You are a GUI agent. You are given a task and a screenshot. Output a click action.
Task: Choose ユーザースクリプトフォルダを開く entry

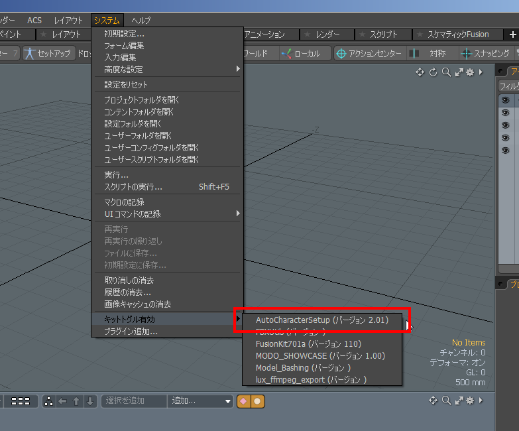tap(168, 160)
